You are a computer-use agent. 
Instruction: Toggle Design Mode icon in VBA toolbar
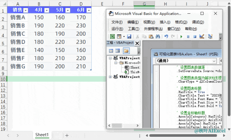(x=202, y=36)
